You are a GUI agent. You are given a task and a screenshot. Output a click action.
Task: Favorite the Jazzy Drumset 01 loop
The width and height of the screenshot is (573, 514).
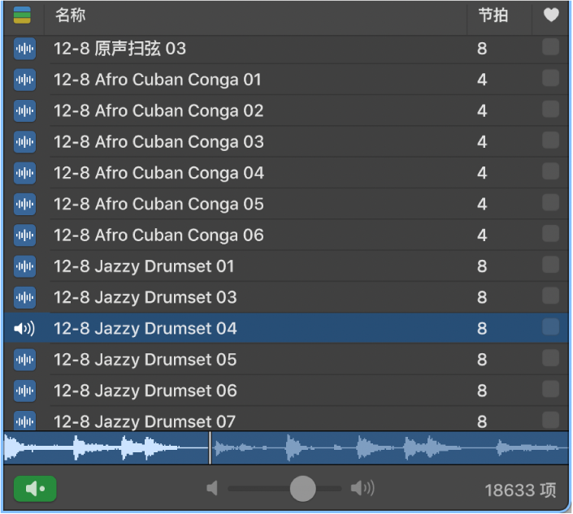(x=550, y=265)
